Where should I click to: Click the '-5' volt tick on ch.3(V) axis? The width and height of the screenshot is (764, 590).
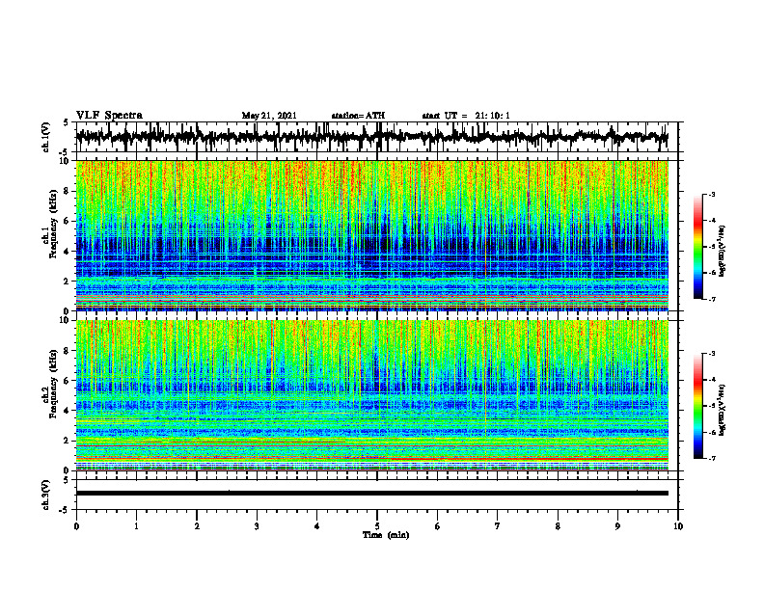(64, 509)
